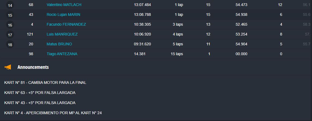This screenshot has height=121, width=312.
Task: Click total time 09:31.620 for Bruno
Action: coord(143,44)
